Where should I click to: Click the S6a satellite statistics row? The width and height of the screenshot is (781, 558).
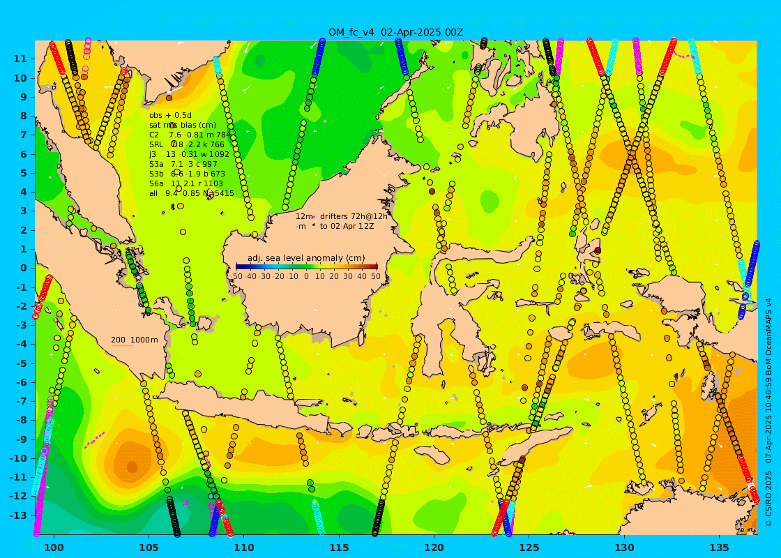click(186, 183)
